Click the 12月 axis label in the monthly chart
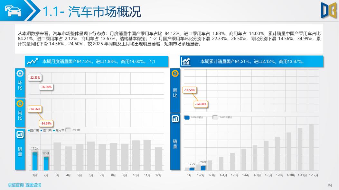 pos(158,175)
